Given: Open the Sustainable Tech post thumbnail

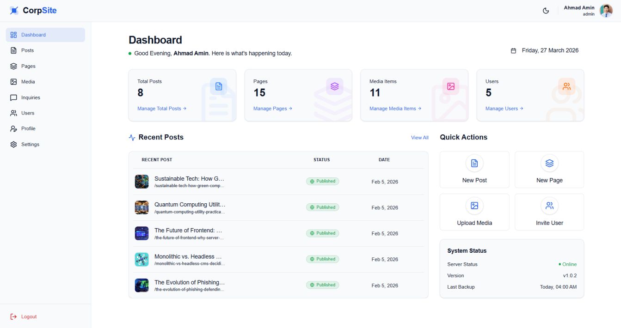Looking at the screenshot, I should pyautogui.click(x=141, y=181).
